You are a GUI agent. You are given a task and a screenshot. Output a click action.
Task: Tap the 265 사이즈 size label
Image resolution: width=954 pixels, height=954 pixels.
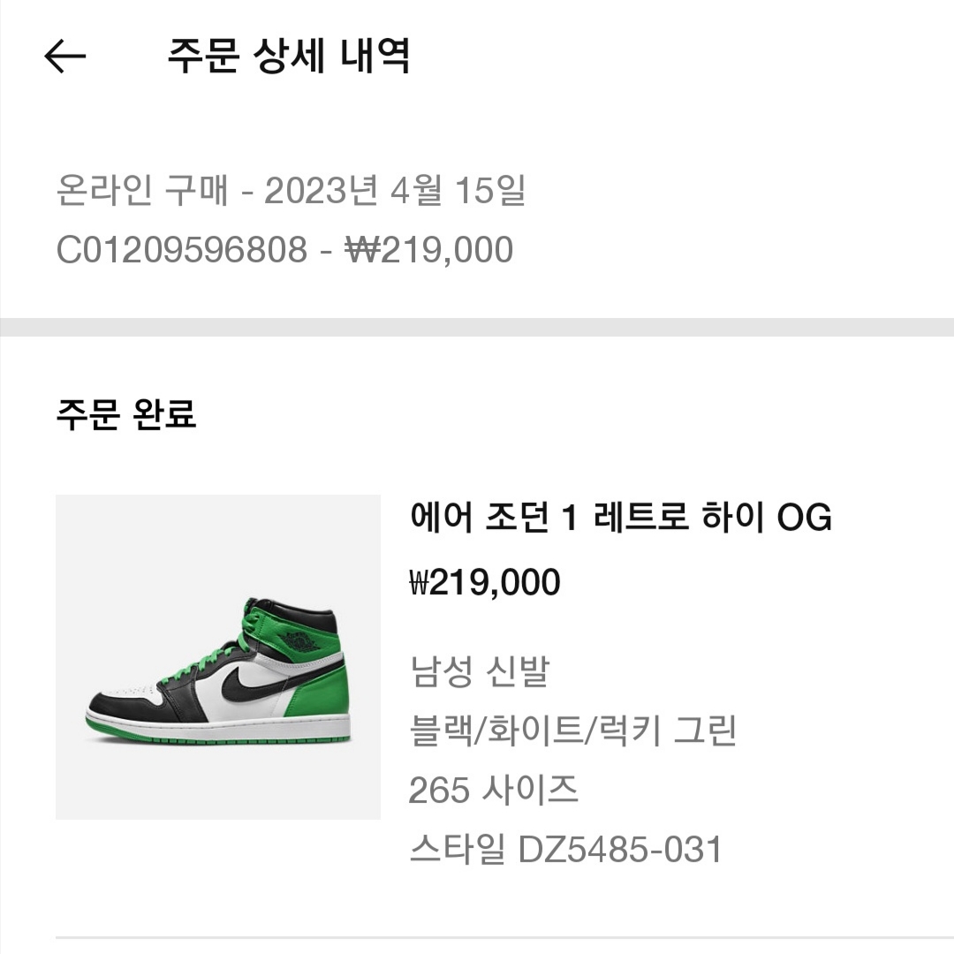click(493, 790)
